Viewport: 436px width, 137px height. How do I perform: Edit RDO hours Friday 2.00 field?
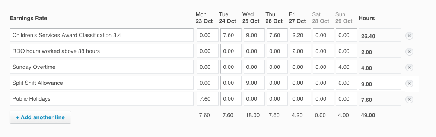[300, 51]
